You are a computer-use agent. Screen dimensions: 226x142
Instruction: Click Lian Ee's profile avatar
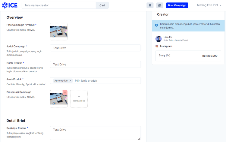pyautogui.click(x=159, y=39)
